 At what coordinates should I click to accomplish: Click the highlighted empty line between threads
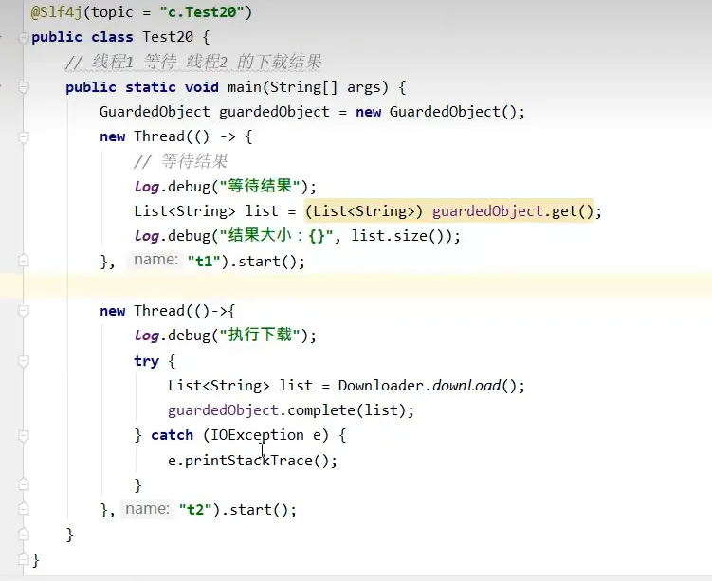(x=356, y=285)
